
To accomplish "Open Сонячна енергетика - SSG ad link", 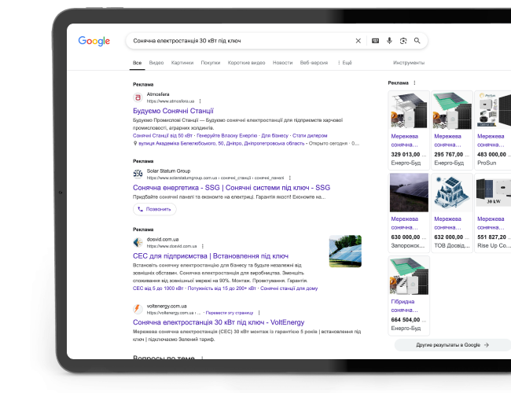I will point(231,188).
